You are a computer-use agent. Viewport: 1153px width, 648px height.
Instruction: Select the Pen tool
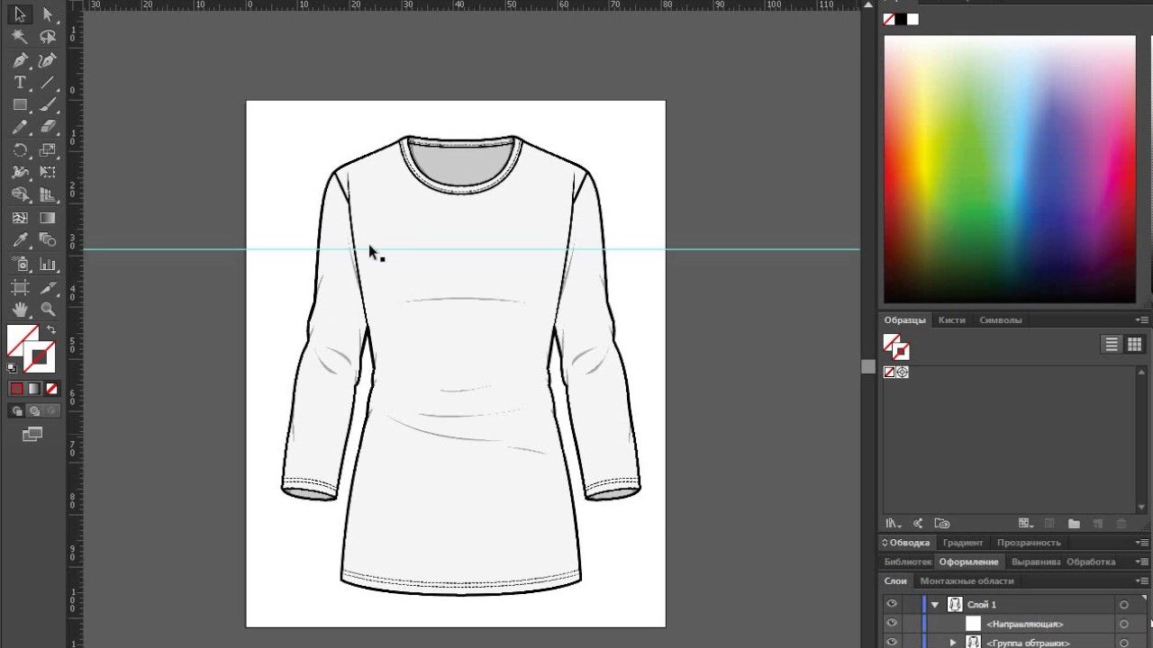pos(20,60)
